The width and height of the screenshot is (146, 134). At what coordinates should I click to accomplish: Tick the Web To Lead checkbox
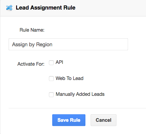[51, 78]
